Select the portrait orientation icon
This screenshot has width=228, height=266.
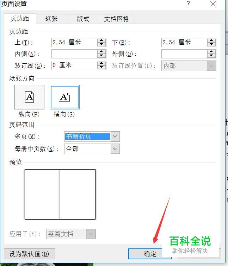click(x=29, y=97)
